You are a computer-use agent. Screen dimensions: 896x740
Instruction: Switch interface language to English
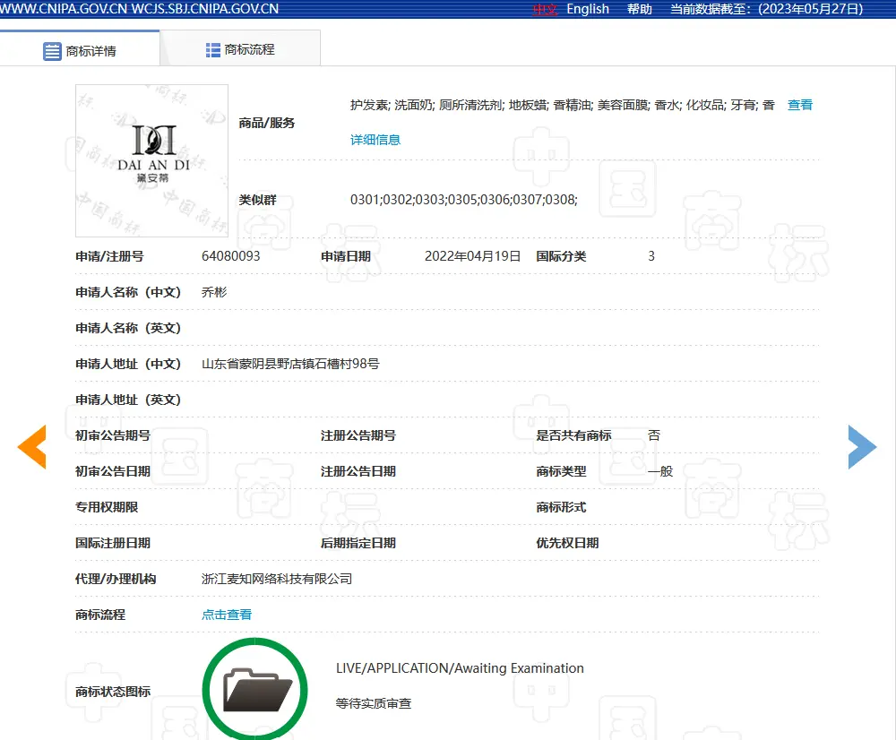[x=588, y=9]
